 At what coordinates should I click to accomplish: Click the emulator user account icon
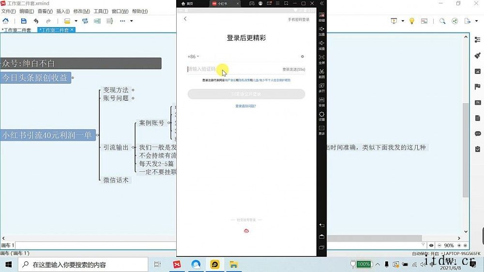point(260,3)
